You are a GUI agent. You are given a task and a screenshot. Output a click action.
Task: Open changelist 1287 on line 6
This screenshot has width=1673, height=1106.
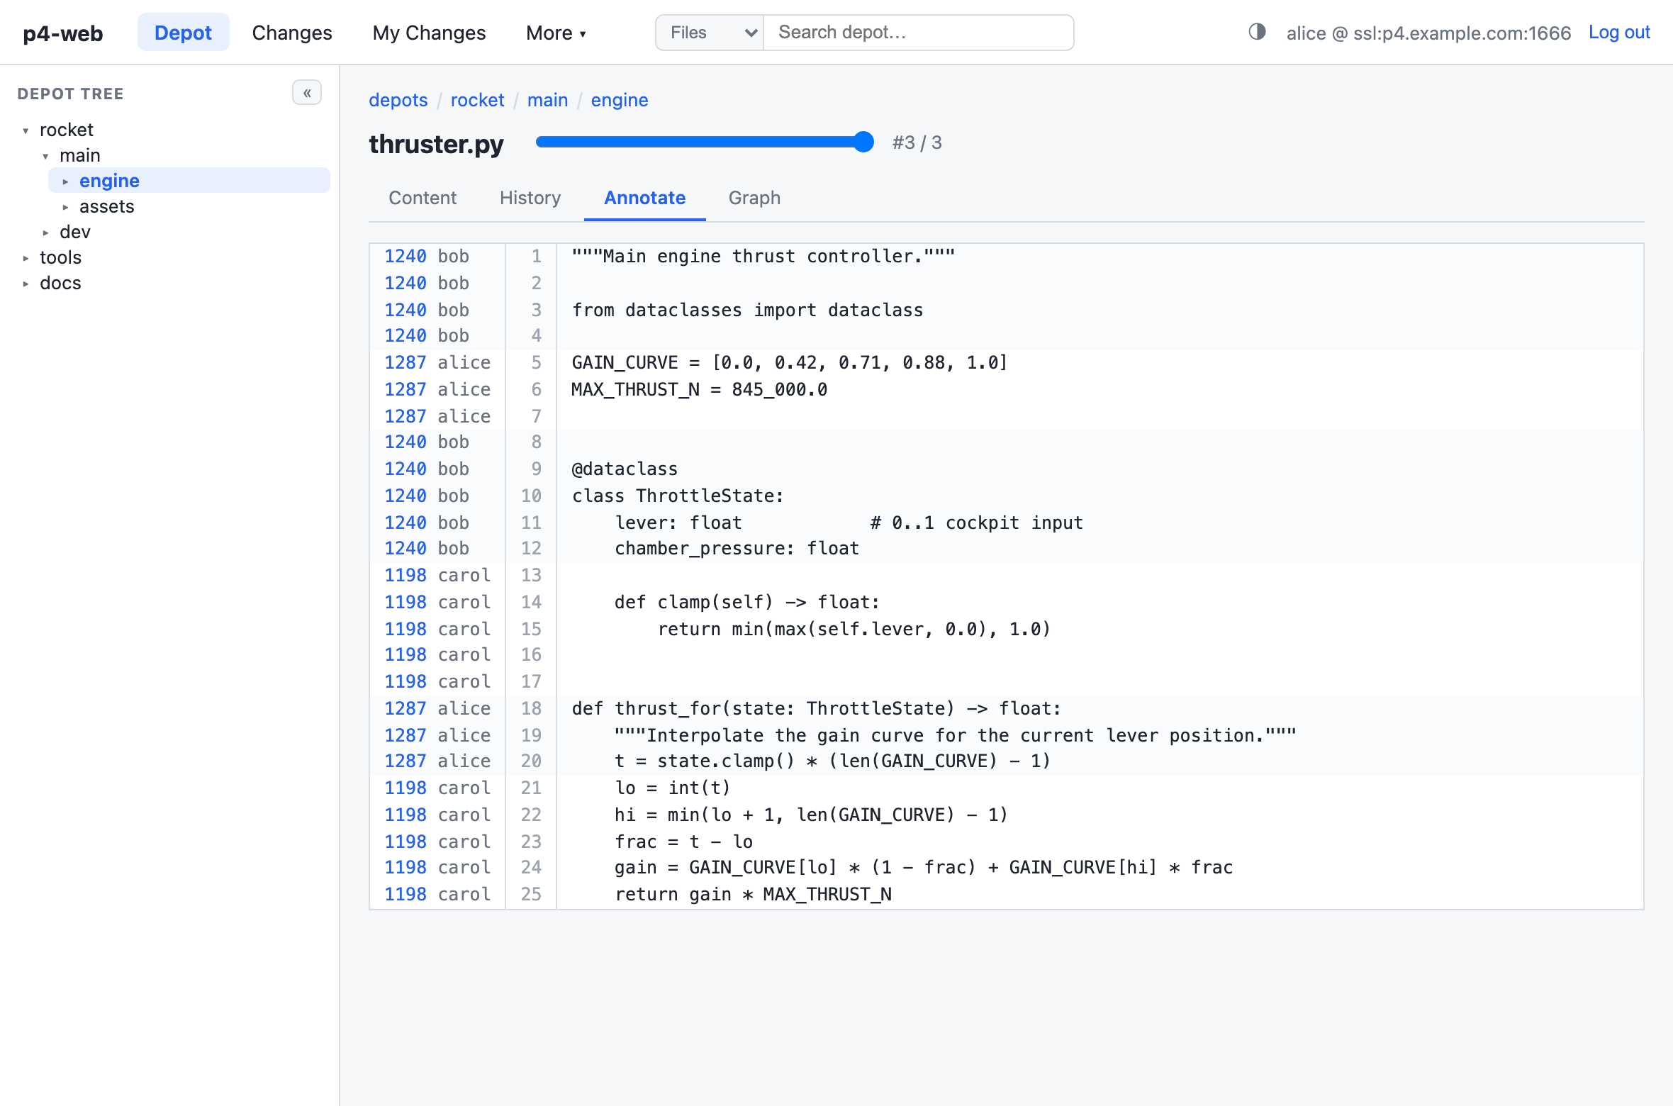click(405, 389)
